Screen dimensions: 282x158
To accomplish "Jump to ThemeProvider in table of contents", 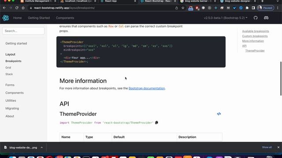I will coord(255,51).
